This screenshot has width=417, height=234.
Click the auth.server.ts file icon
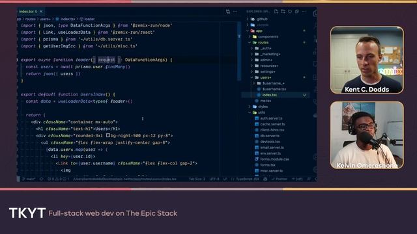[257, 118]
